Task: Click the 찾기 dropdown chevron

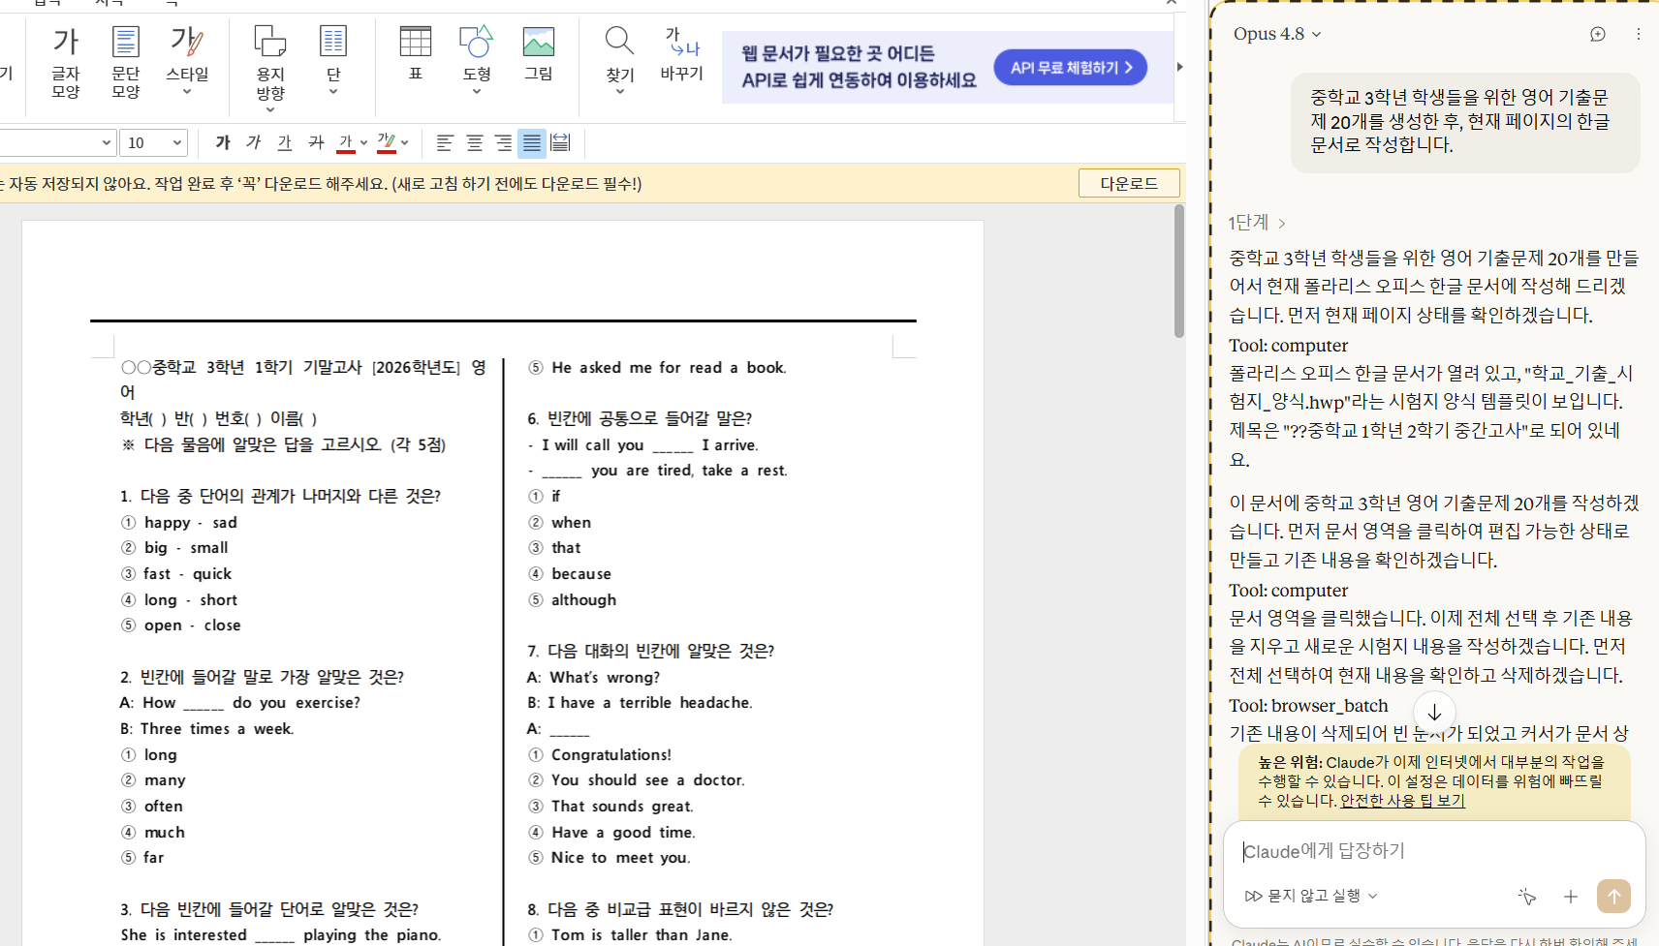Action: coord(620,92)
